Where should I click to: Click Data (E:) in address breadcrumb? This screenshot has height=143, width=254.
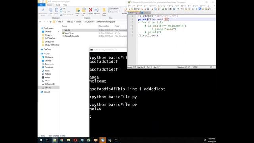tap(70, 22)
